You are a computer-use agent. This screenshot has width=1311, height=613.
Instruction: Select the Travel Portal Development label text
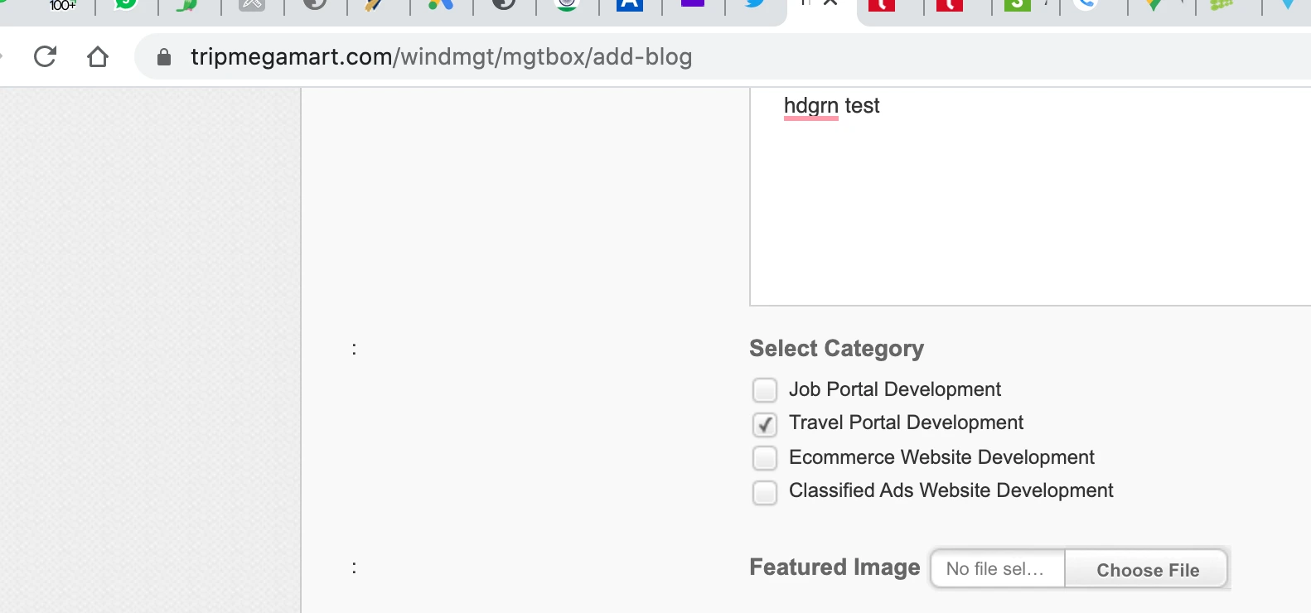(906, 422)
